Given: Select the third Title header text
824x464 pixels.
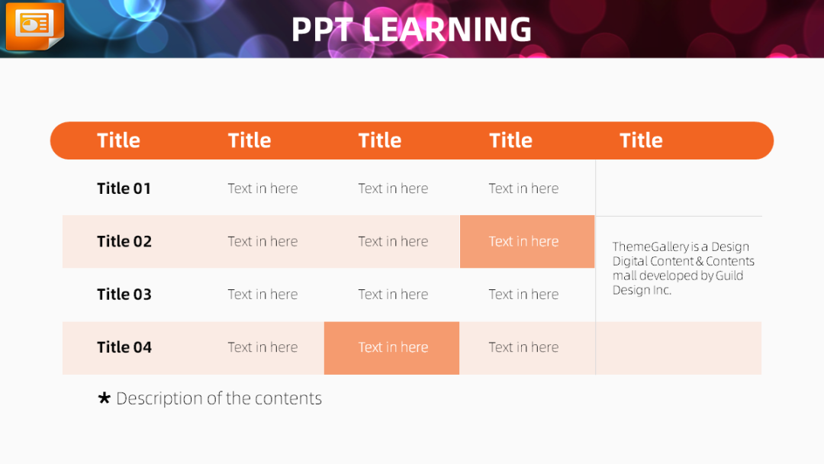Looking at the screenshot, I should click(x=380, y=140).
